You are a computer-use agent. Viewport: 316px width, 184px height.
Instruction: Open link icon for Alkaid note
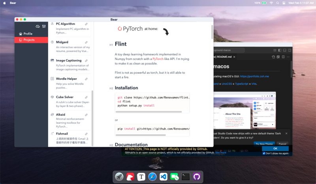[86, 115]
